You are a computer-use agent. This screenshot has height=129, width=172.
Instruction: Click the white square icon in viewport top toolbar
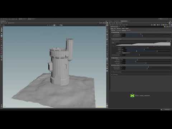pos(54,25)
